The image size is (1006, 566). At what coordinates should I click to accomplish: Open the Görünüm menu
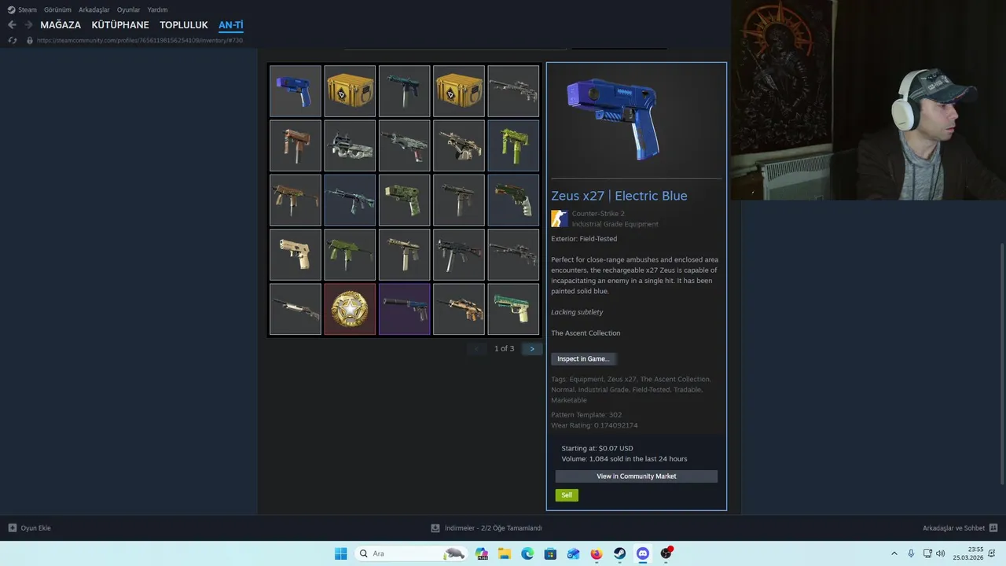[57, 9]
